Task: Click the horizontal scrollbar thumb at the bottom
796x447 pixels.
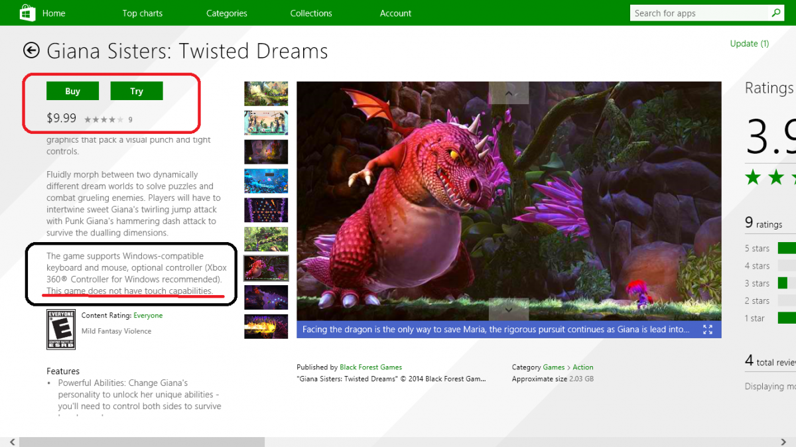Action: [142, 442]
